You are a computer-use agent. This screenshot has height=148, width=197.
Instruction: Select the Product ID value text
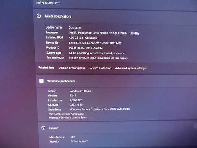(86, 48)
